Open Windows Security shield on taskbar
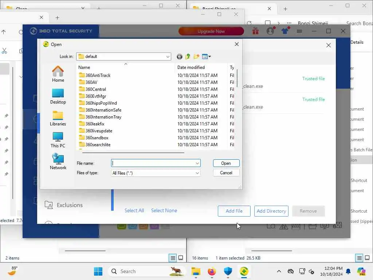The width and height of the screenshot is (373, 280). click(228, 271)
